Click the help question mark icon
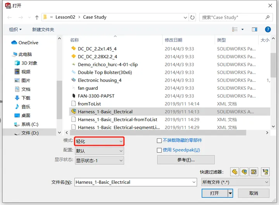Screen dimensions: 279x205 pyautogui.click(x=268, y=30)
